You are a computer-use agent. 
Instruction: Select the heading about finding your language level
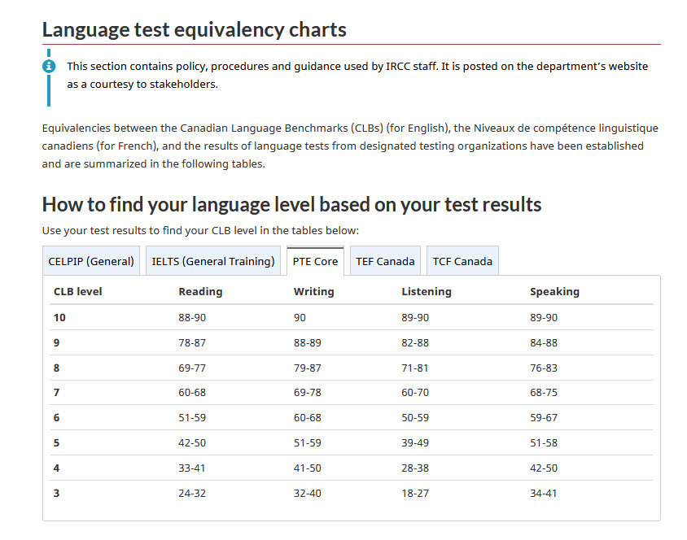291,204
